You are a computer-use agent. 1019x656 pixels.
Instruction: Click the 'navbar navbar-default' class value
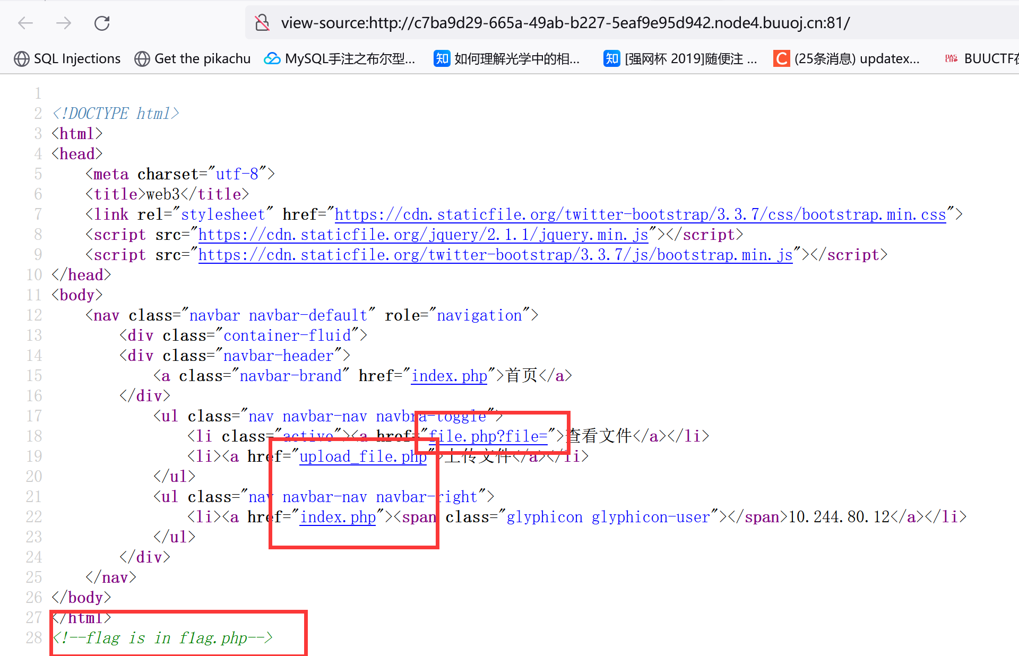pyautogui.click(x=278, y=315)
